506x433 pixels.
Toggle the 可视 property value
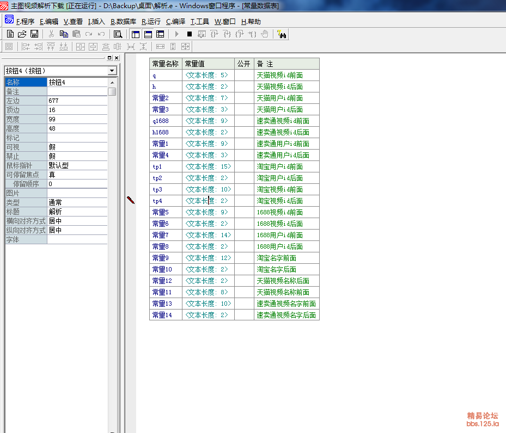[77, 147]
